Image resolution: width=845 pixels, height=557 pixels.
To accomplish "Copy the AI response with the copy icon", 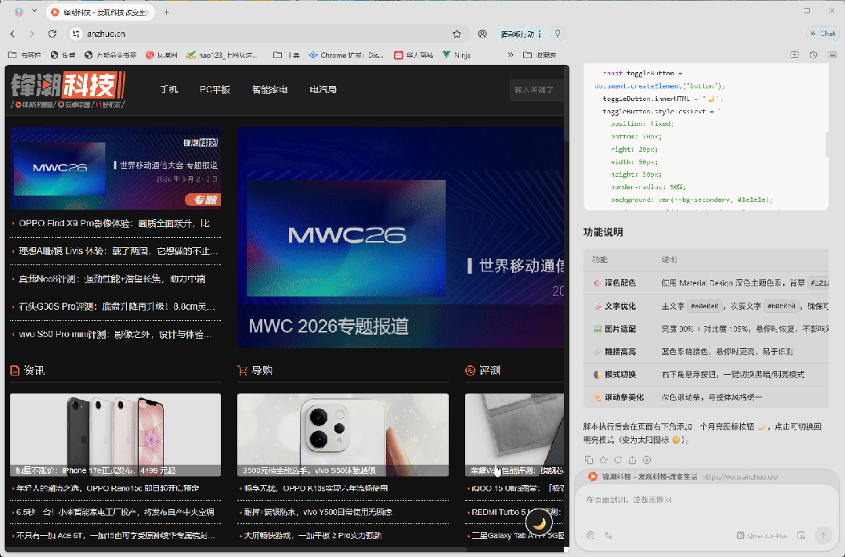I will tap(590, 460).
